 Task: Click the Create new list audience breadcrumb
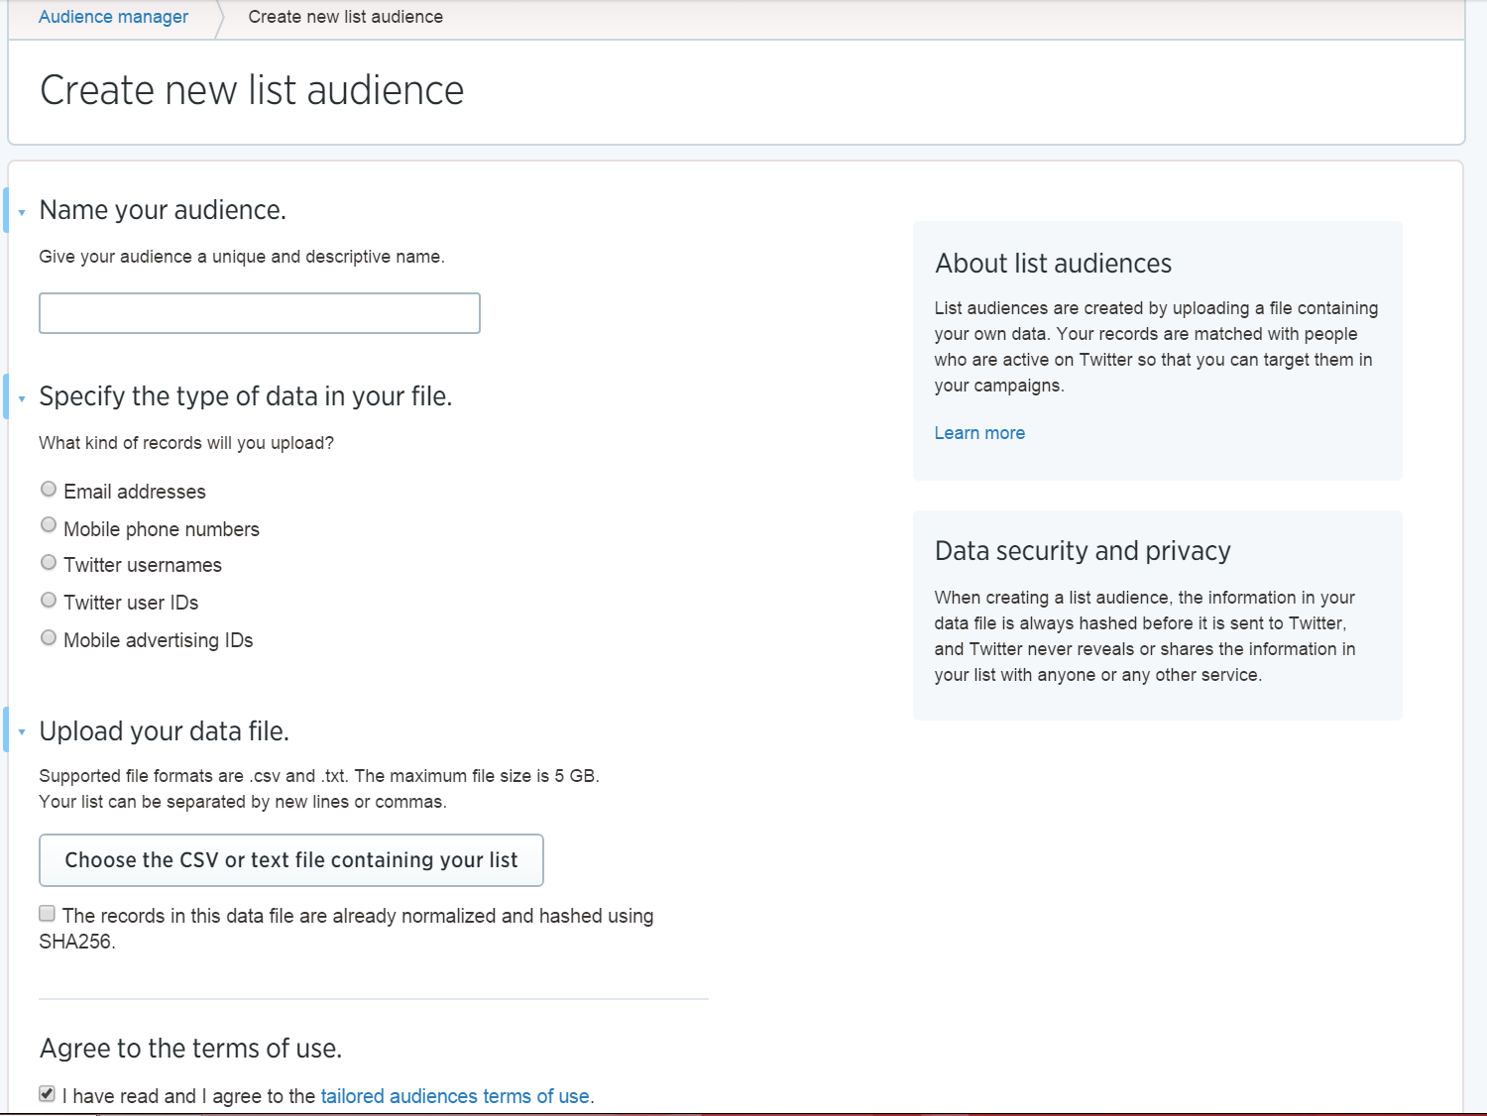(345, 17)
